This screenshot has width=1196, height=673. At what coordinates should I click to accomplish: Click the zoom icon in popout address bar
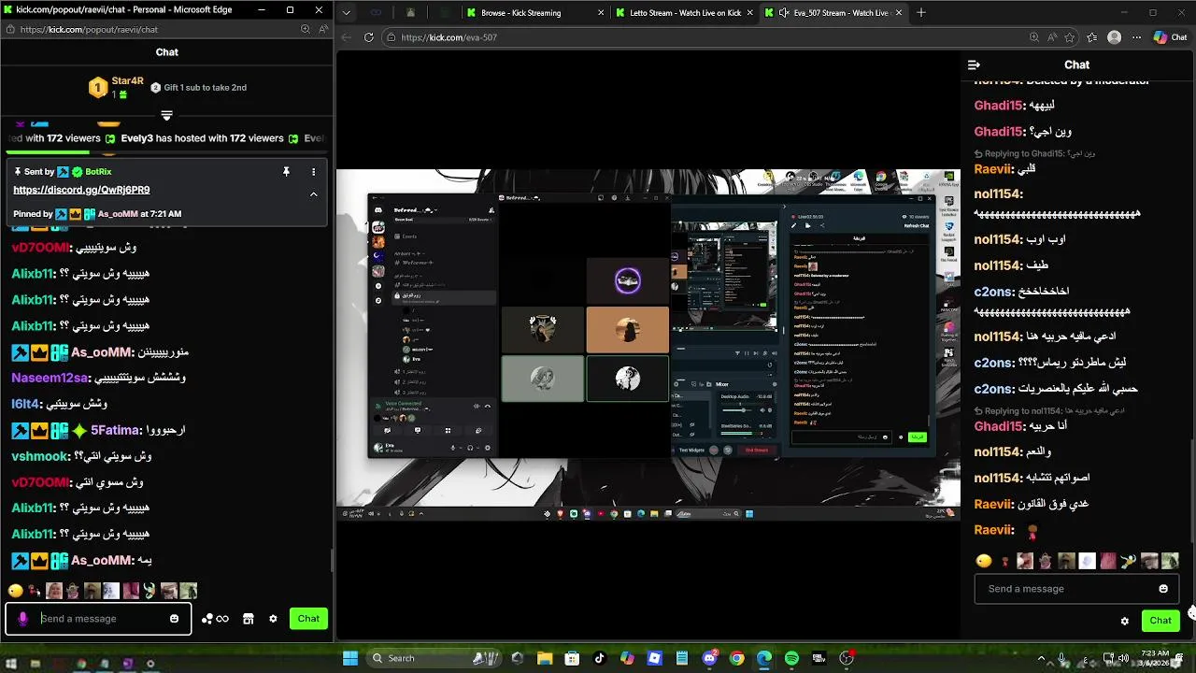306,29
